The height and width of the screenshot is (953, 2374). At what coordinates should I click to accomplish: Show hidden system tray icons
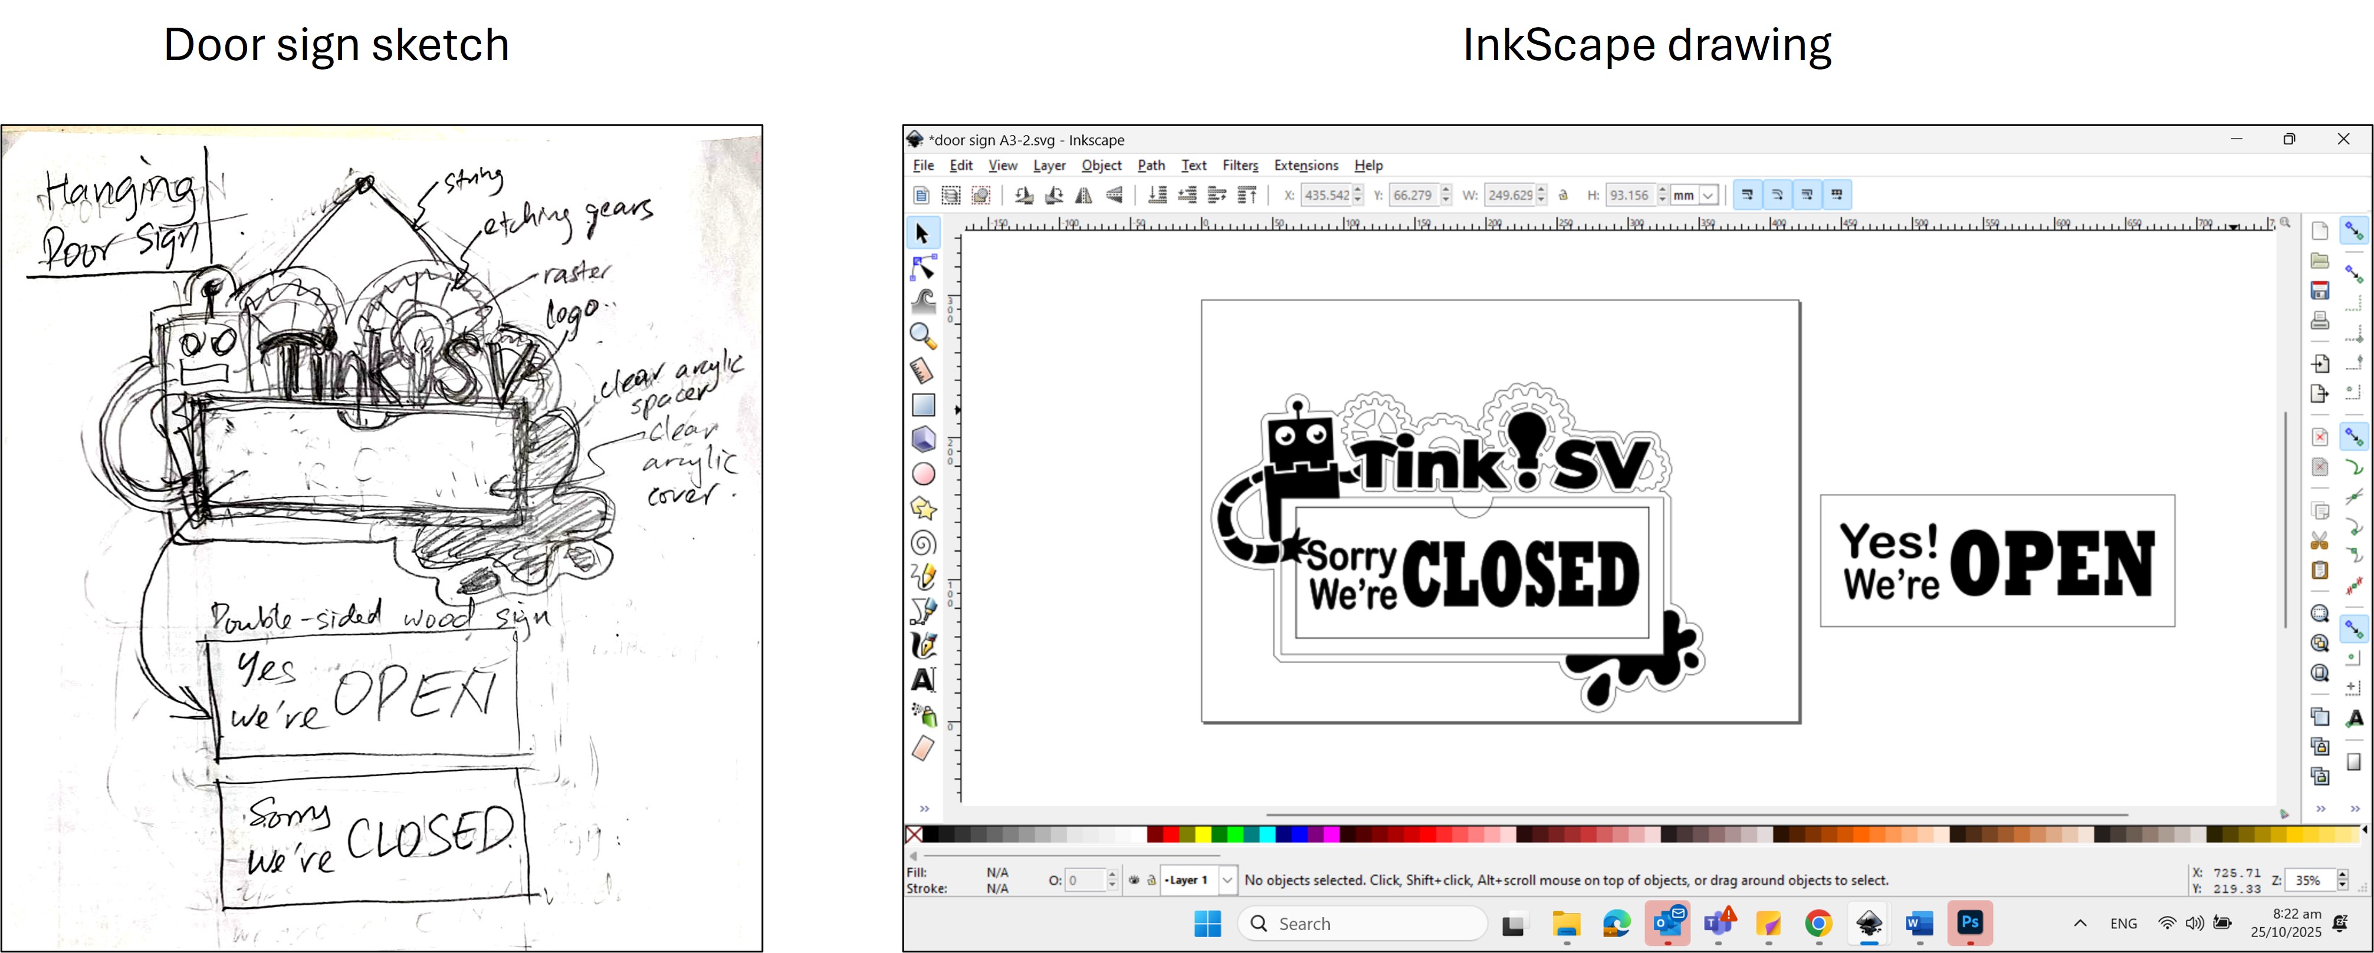coord(2080,924)
